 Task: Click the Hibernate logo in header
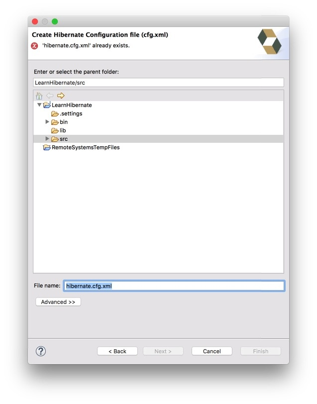click(x=269, y=41)
